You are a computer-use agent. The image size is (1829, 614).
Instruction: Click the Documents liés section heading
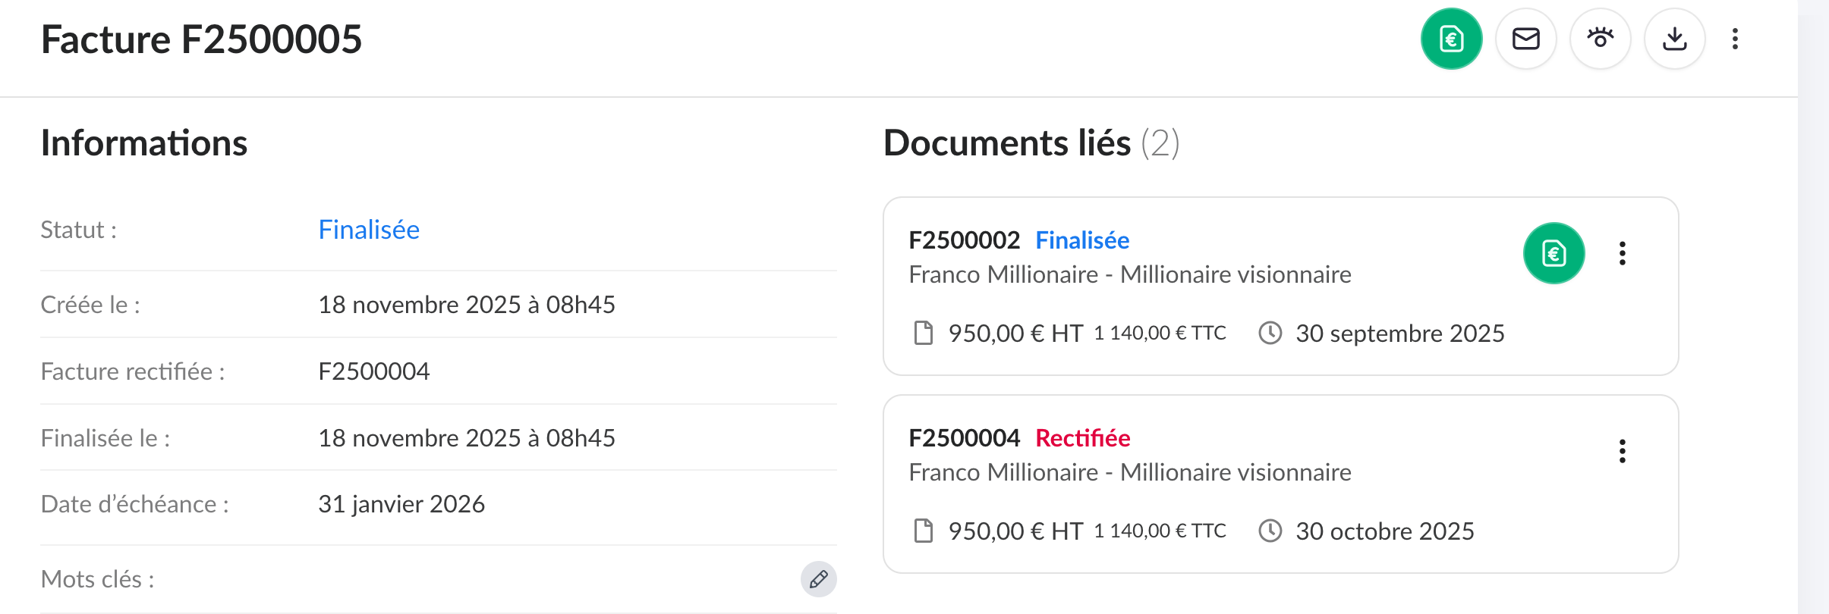pos(1006,143)
